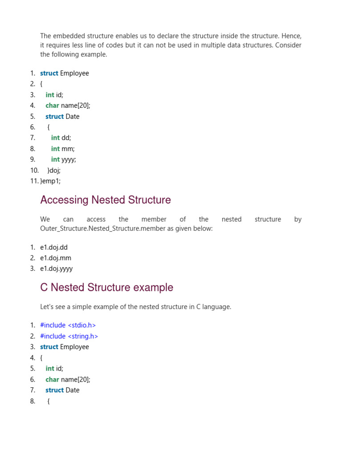
Task: Click the "#include <stdio.h>" code line
Action: point(68,325)
